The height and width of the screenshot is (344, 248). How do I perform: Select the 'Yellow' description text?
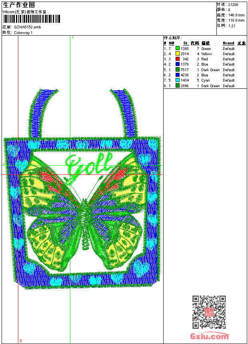click(206, 54)
